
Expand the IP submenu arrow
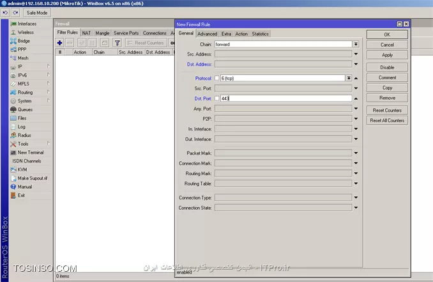tap(49, 67)
